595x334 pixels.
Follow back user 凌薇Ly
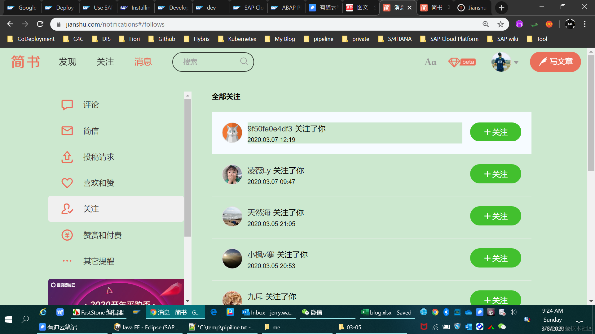click(x=495, y=174)
